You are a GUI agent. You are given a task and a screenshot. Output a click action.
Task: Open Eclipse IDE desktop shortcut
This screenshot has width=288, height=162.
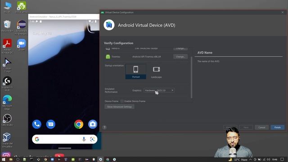22,27
